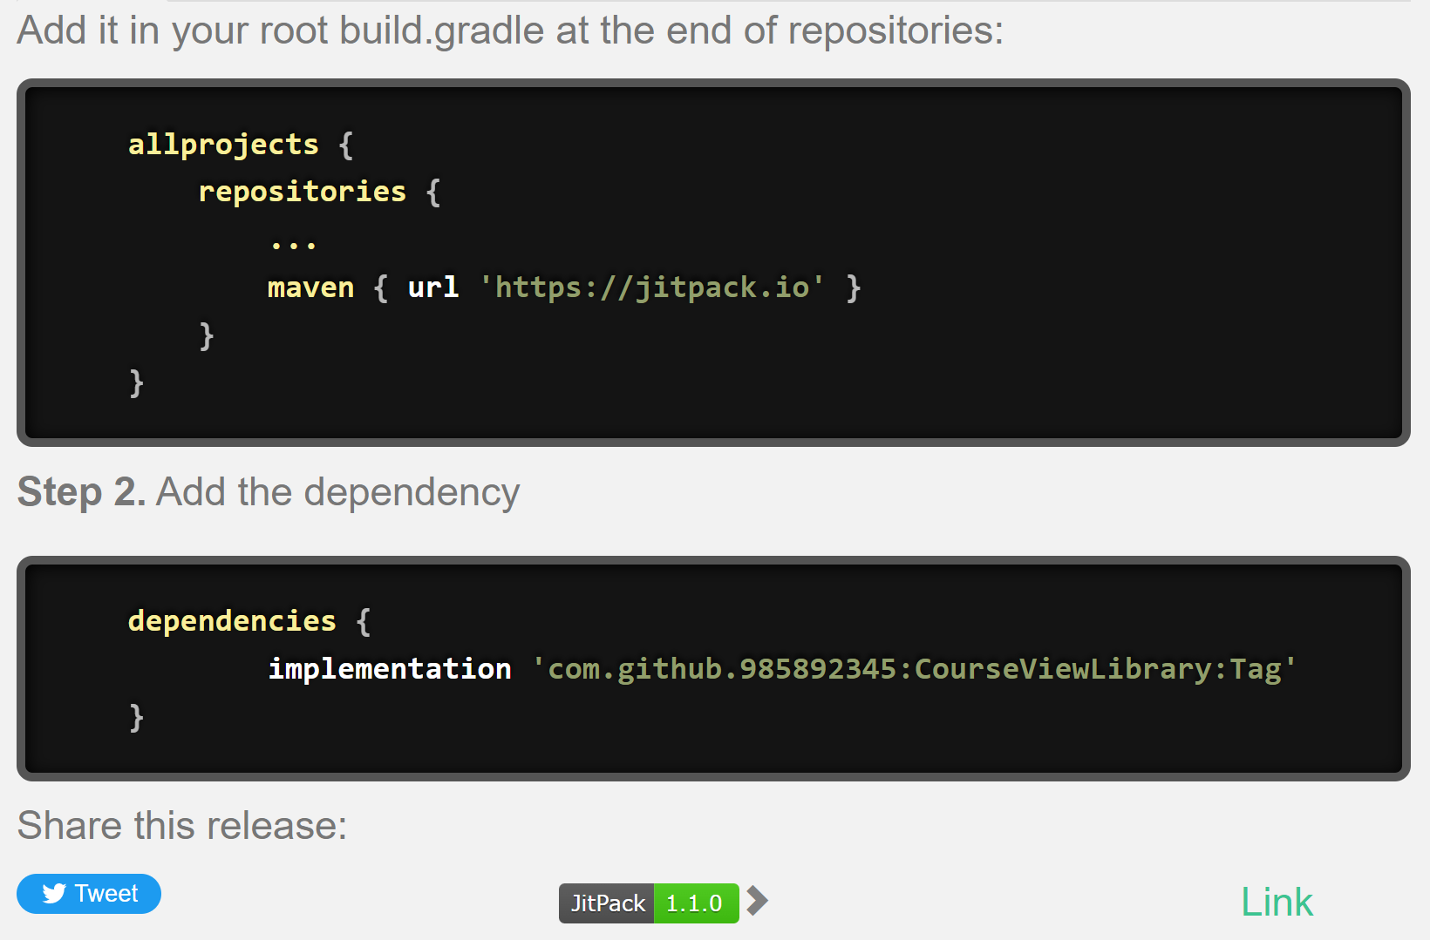
Task: Click the Twitter bird icon
Action: [x=54, y=894]
